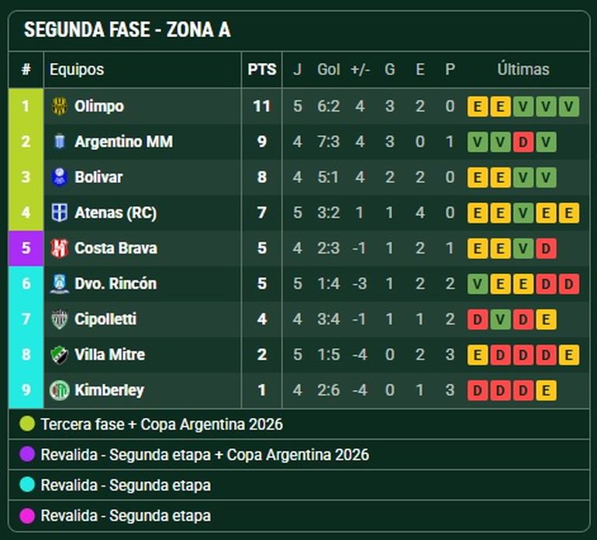This screenshot has width=597, height=540.
Task: Click the Cipolletti shield icon
Action: pos(60,320)
